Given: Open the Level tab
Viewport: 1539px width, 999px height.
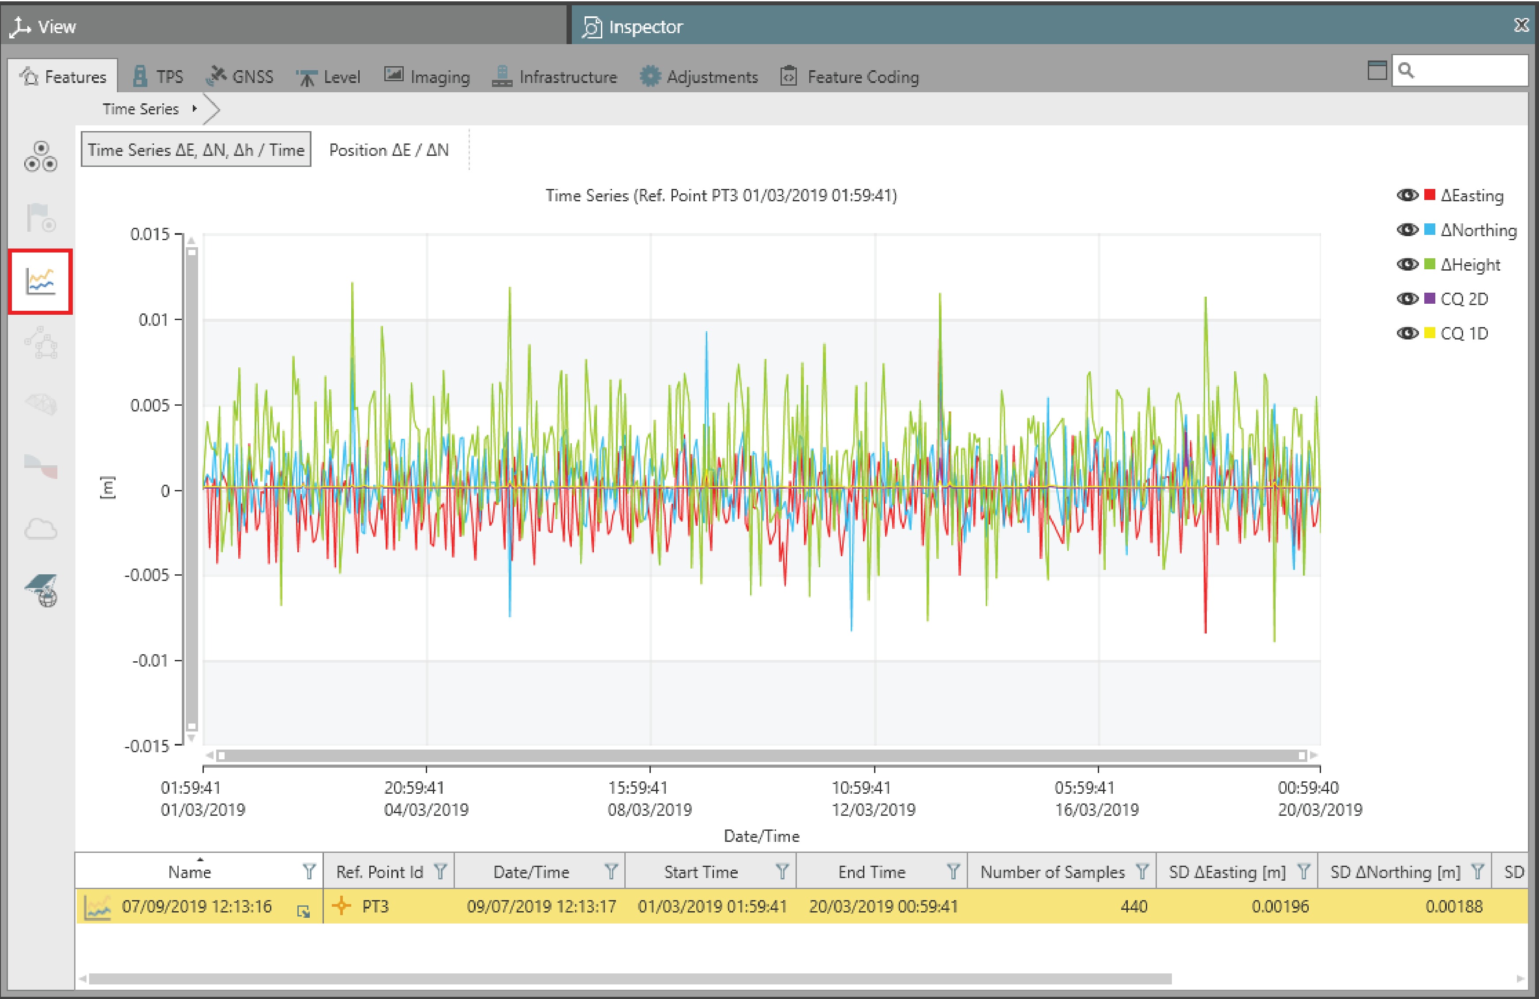Looking at the screenshot, I should [328, 76].
